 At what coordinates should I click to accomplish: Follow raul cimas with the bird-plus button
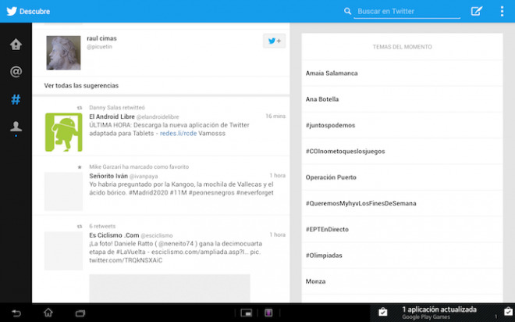tap(274, 41)
